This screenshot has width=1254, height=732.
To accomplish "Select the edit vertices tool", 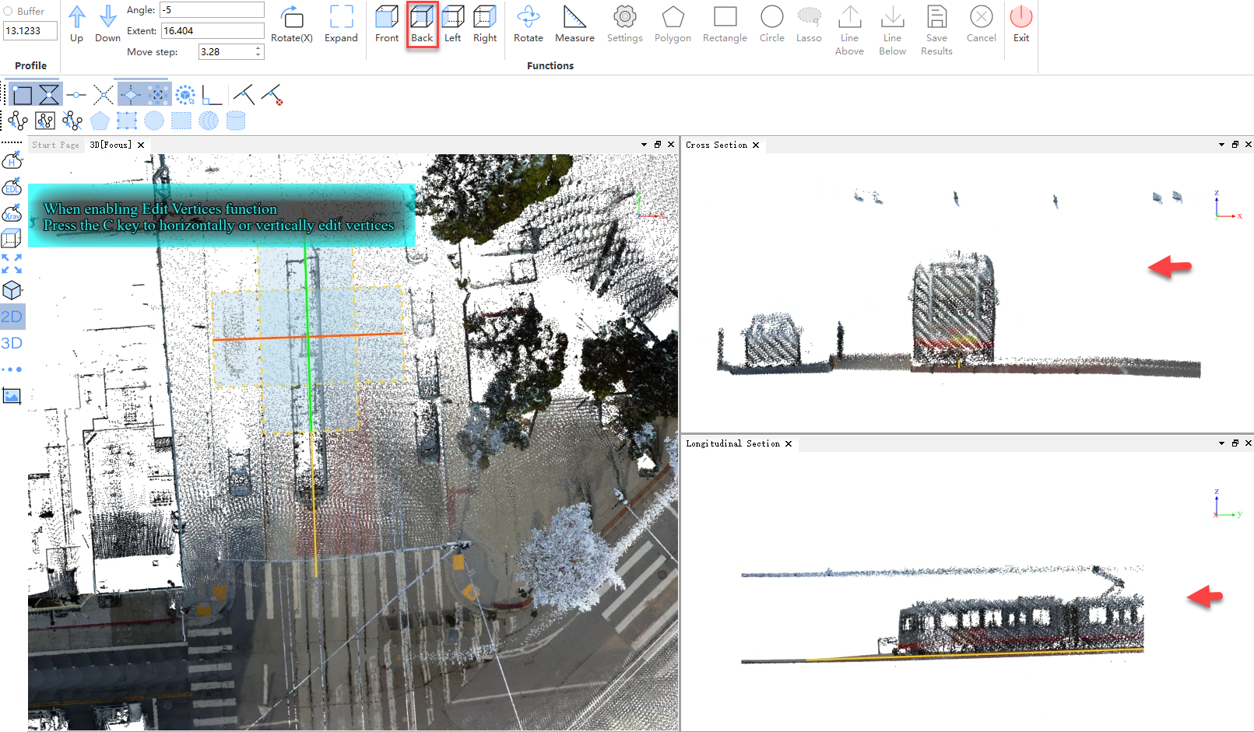I will (18, 121).
